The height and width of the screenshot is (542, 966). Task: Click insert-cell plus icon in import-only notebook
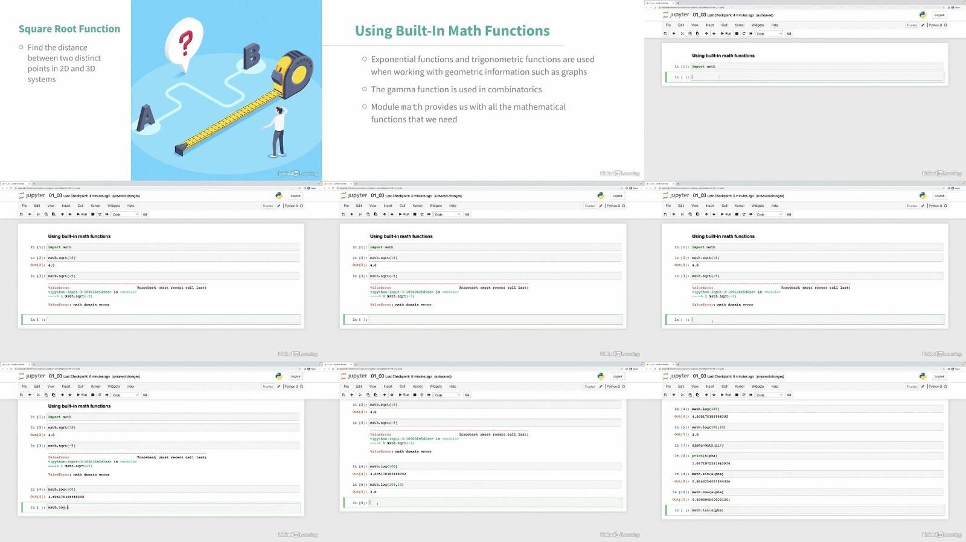tap(674, 34)
